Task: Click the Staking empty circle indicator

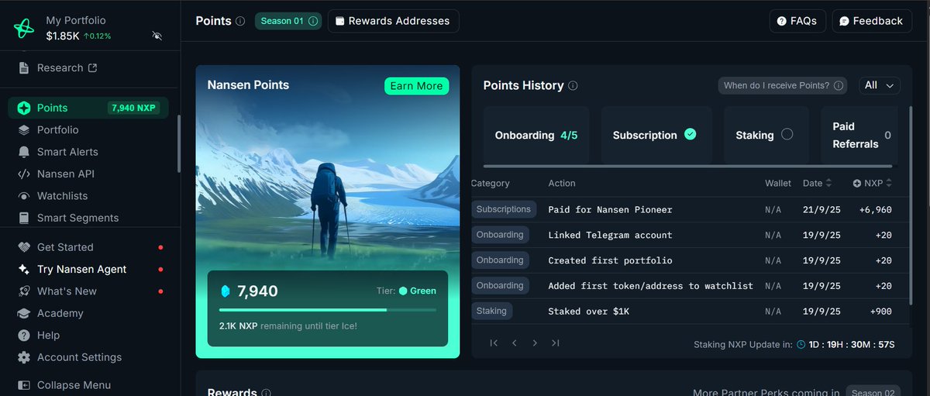Action: coord(787,134)
